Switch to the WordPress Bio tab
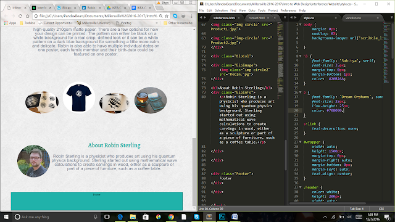This screenshot has height=222, width=395. point(66,8)
